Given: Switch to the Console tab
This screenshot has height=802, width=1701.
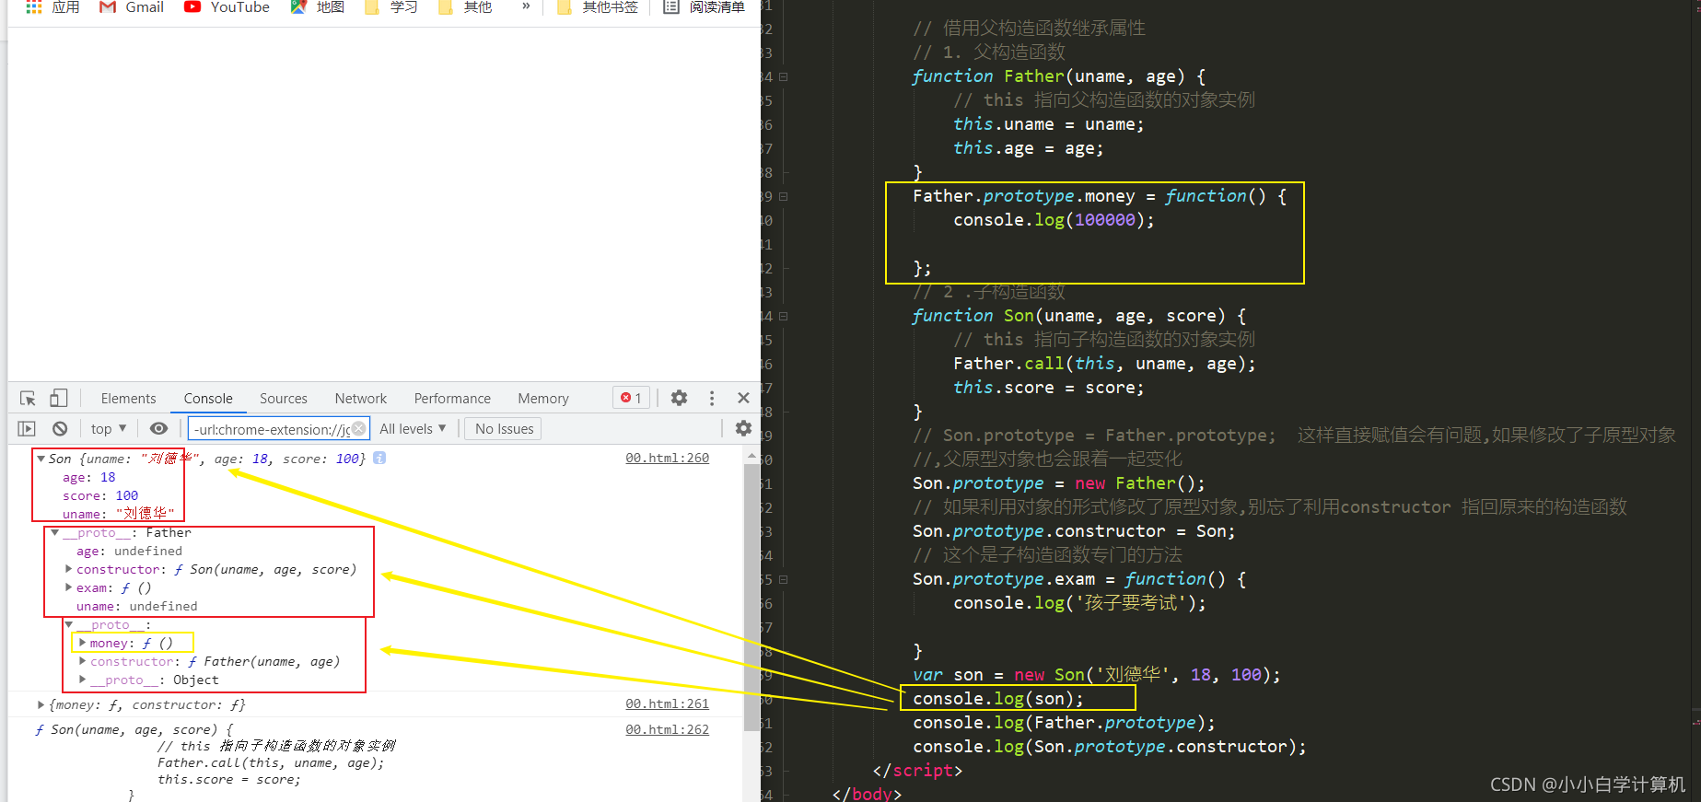Looking at the screenshot, I should pyautogui.click(x=208, y=398).
